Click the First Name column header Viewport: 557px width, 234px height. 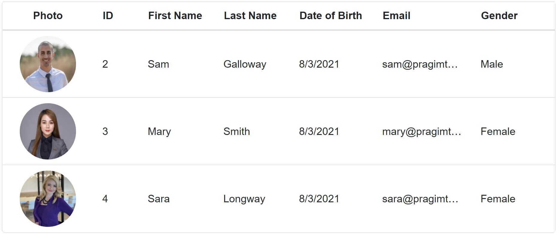coord(175,16)
